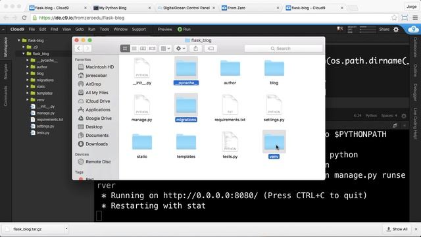This screenshot has height=237, width=421.
Task: Open Chrome hamburger menu
Action: 415,18
